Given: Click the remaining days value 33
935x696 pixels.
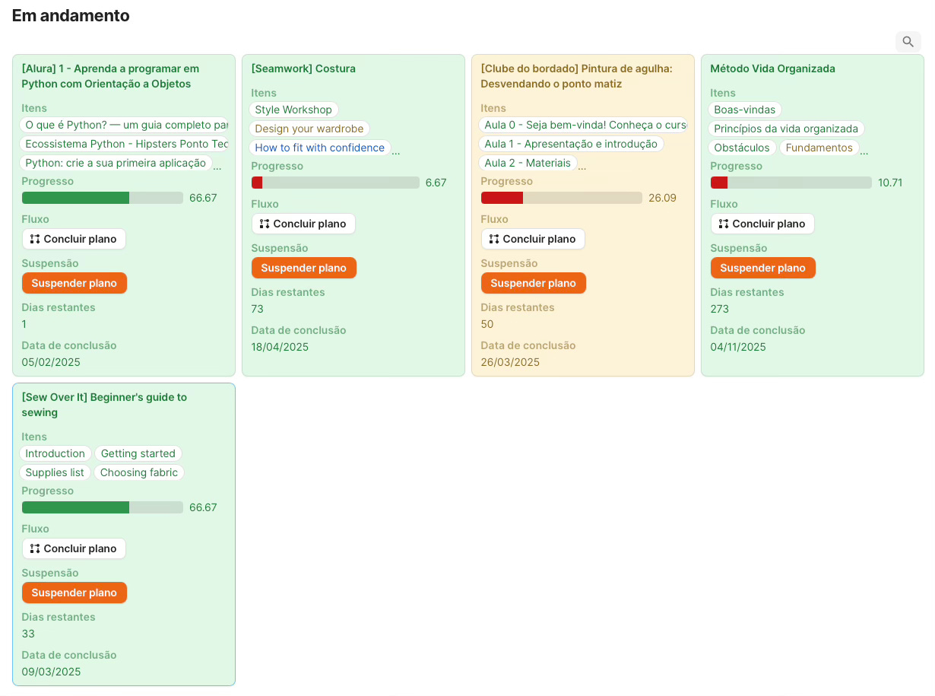Looking at the screenshot, I should tap(28, 634).
